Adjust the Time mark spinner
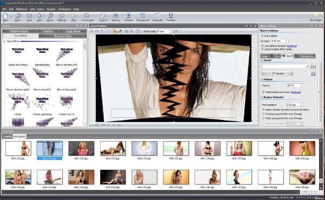This screenshot has height=200, width=325. coord(170,31)
